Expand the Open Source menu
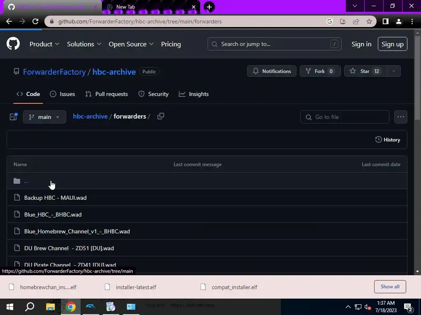Screen dimensions: 421x315 tap(131, 44)
